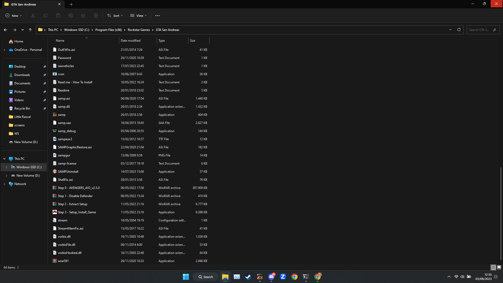
Task: Switch to details view layout icon
Action: tap(493, 267)
